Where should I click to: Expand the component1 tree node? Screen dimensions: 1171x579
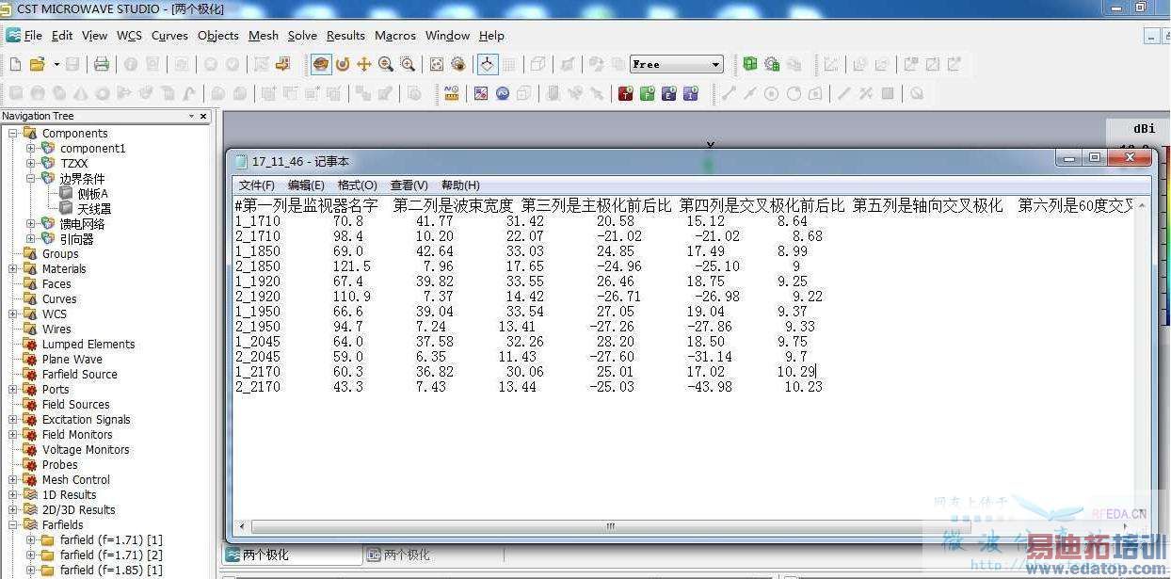(x=31, y=148)
